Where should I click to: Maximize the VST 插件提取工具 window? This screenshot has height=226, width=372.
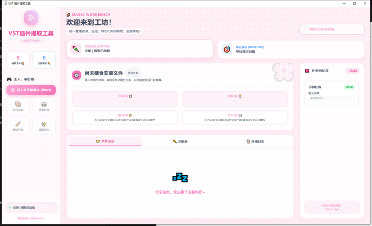pyautogui.click(x=354, y=3)
